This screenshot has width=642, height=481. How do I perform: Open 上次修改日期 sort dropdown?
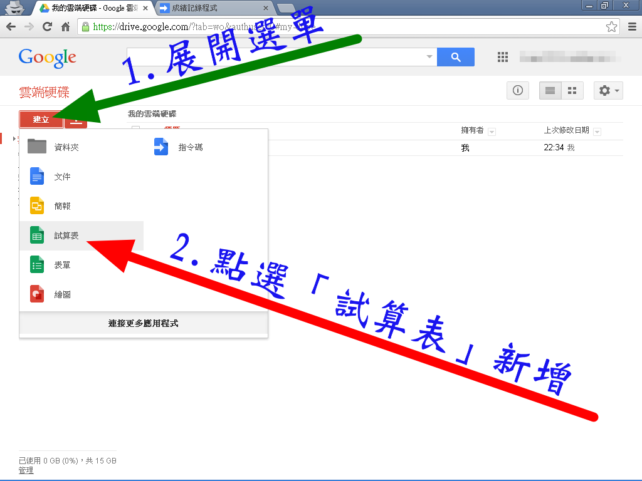coord(597,132)
